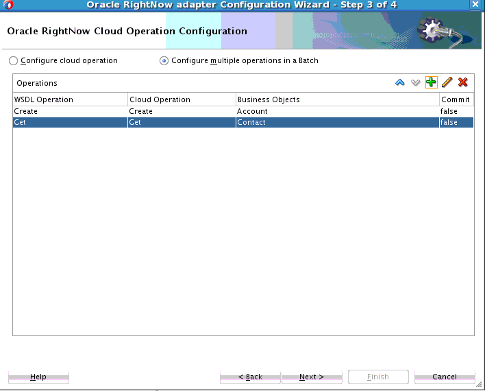This screenshot has width=485, height=391.
Task: Click the Commit false value in Get row
Action: pos(456,122)
